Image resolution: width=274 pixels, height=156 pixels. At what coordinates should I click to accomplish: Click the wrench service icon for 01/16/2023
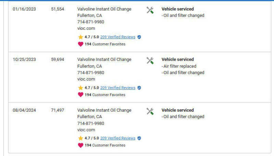[150, 10]
